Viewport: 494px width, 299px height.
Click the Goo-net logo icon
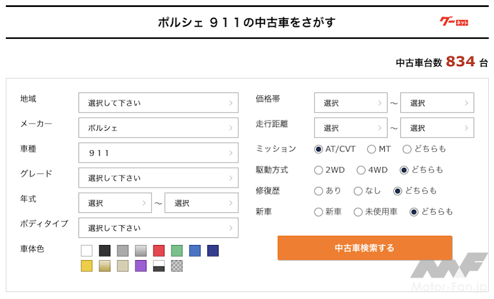pos(454,22)
